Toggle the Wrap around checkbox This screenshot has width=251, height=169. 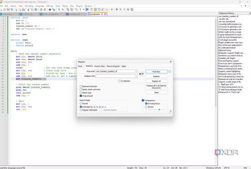(81, 96)
